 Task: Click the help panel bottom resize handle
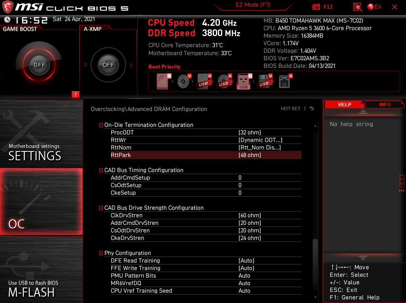[363, 257]
